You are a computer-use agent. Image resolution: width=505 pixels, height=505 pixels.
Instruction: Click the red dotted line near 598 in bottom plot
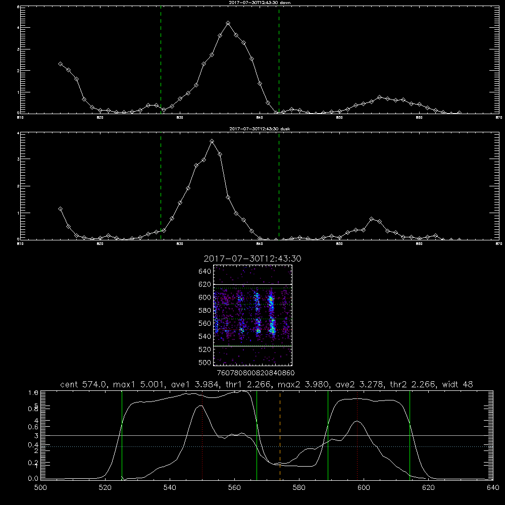(x=357, y=435)
